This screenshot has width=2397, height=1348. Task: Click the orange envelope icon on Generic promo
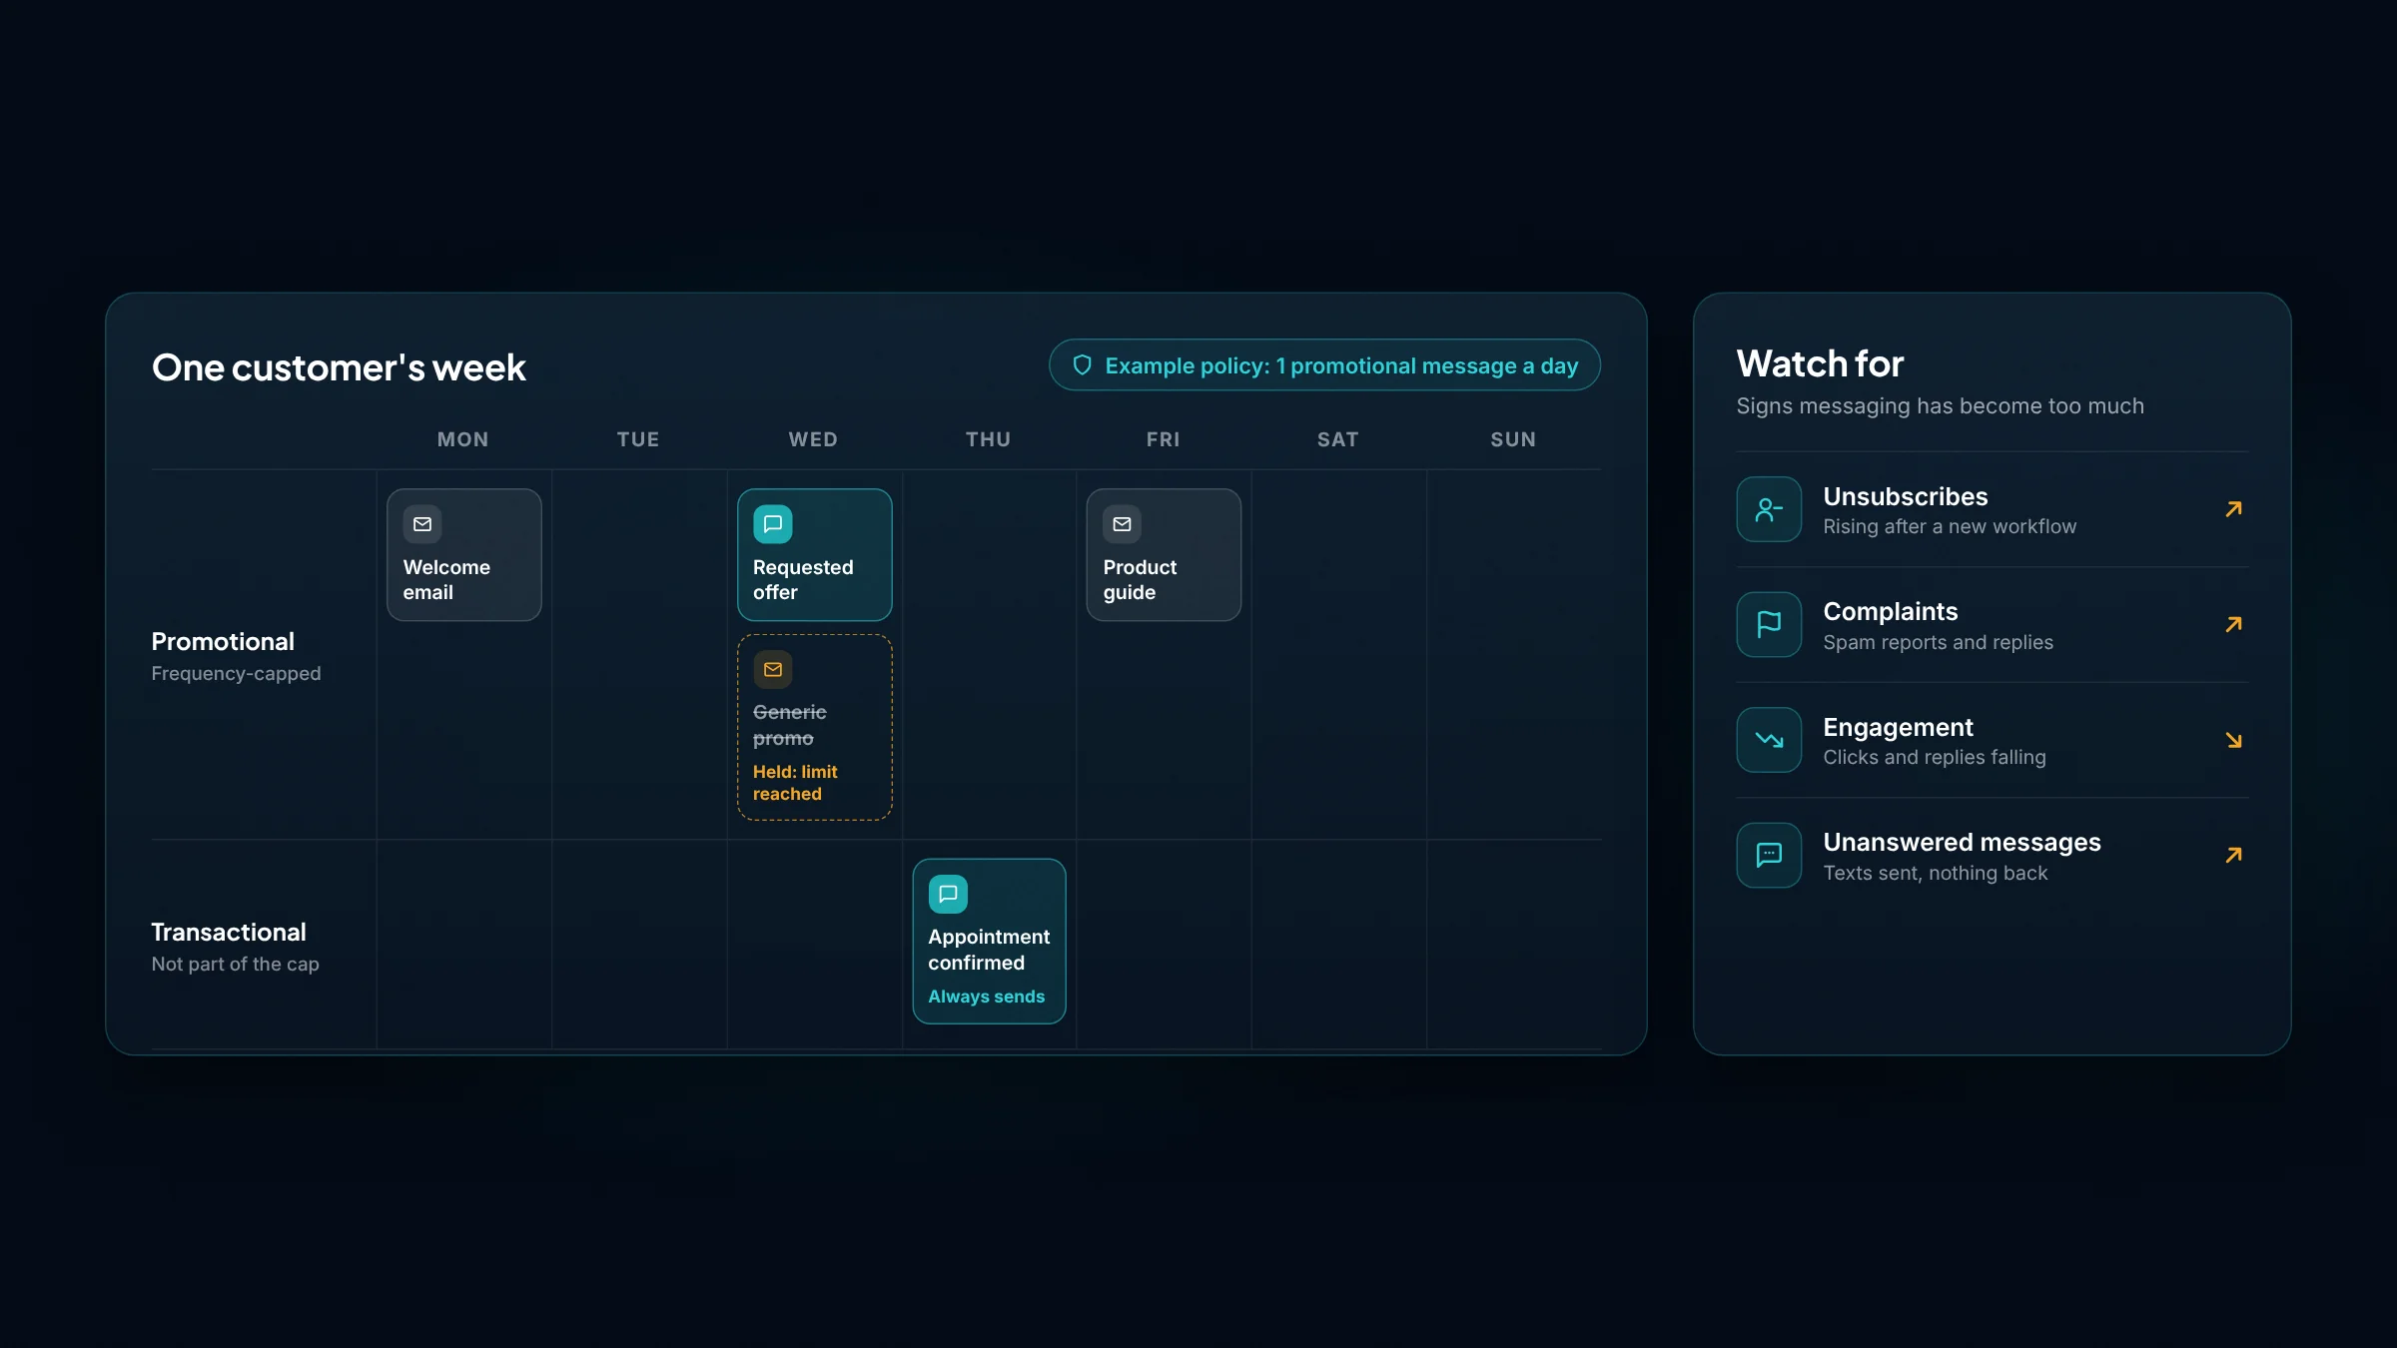click(x=772, y=670)
